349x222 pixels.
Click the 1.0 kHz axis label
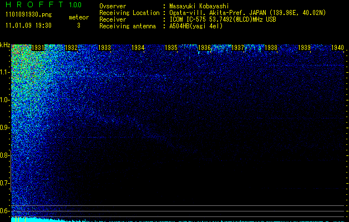5,100
